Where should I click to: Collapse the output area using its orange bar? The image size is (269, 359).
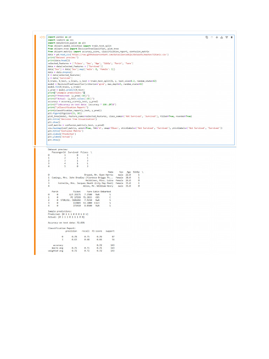tap(35, 202)
